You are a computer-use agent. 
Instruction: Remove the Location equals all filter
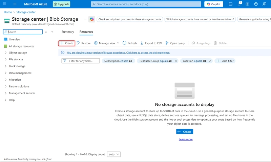click(210, 61)
